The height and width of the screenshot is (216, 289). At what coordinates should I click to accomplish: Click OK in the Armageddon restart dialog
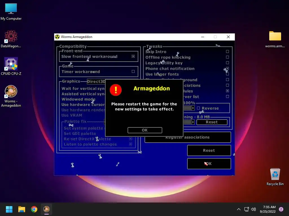(145, 130)
